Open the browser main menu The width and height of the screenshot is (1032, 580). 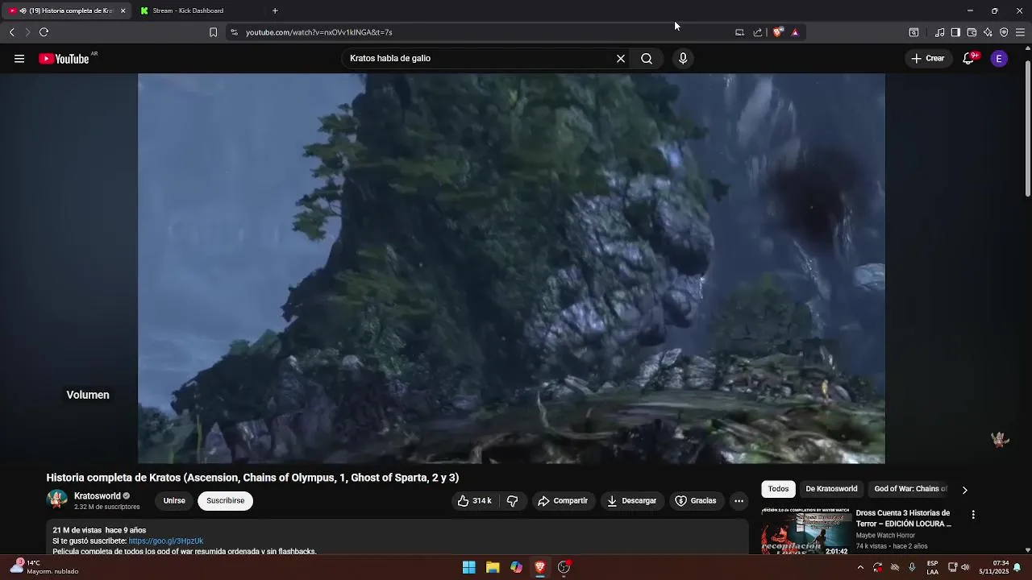point(1020,32)
